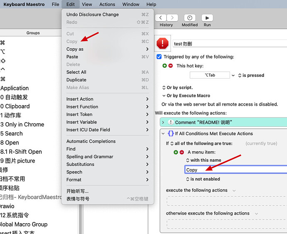287x234 pixels.
Task: Open the Find submenu
Action: [x=108, y=149]
